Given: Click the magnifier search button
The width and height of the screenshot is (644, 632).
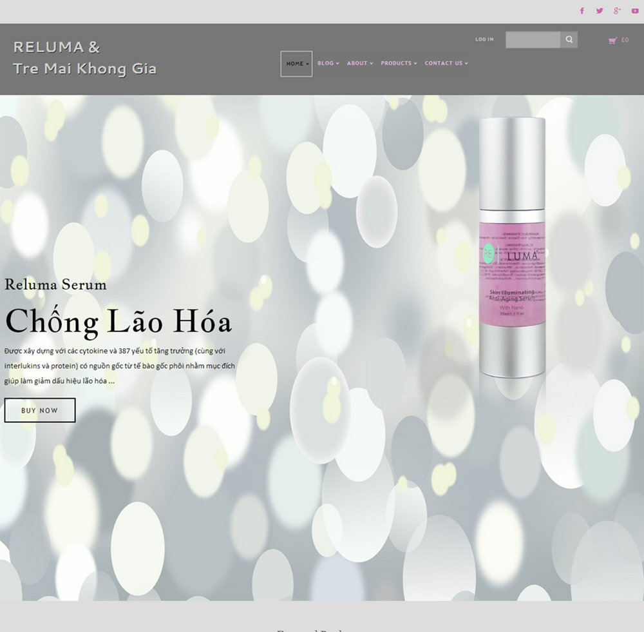Looking at the screenshot, I should (569, 39).
